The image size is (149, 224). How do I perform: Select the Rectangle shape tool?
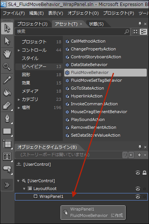7,131
